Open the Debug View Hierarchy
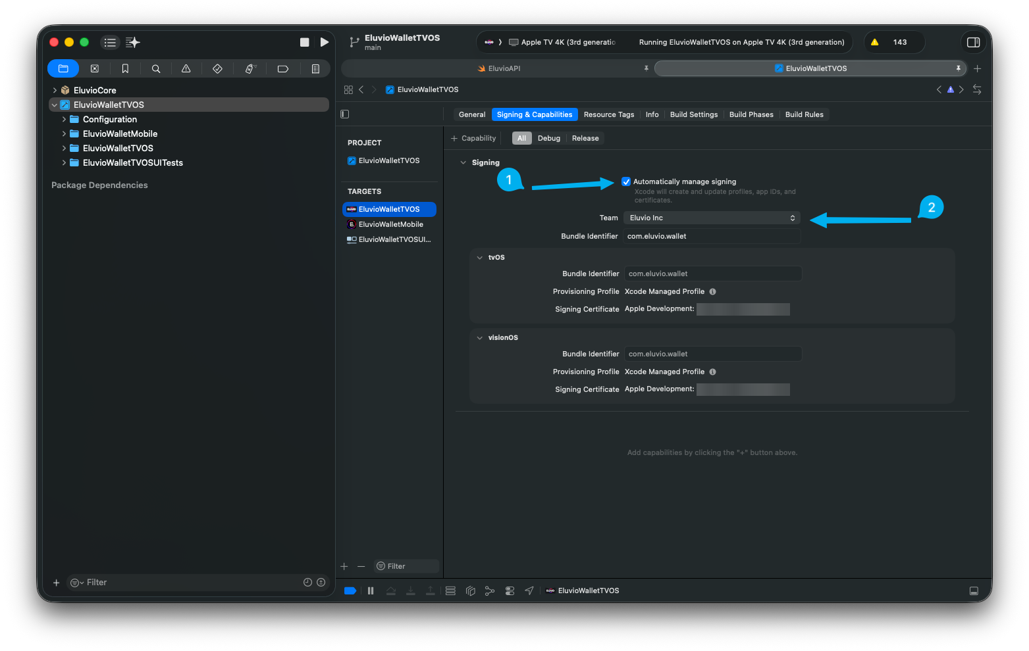The width and height of the screenshot is (1029, 651). [x=470, y=591]
